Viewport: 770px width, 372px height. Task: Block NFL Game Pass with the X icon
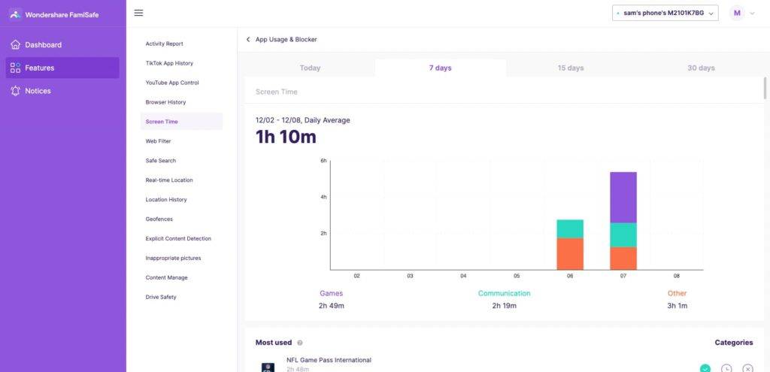(747, 368)
